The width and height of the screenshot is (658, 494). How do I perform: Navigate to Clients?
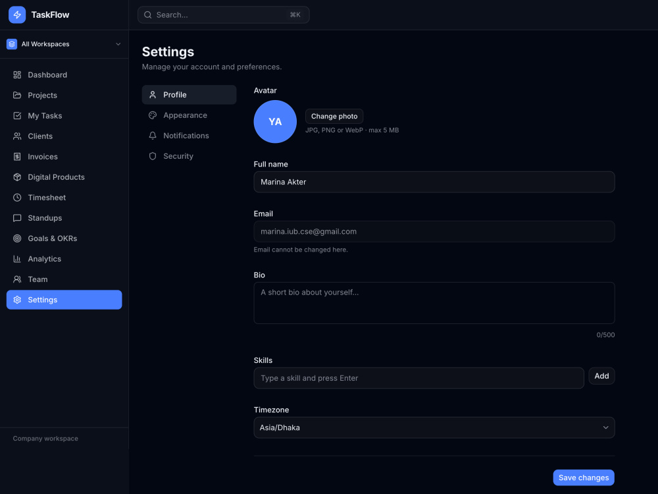click(64, 136)
